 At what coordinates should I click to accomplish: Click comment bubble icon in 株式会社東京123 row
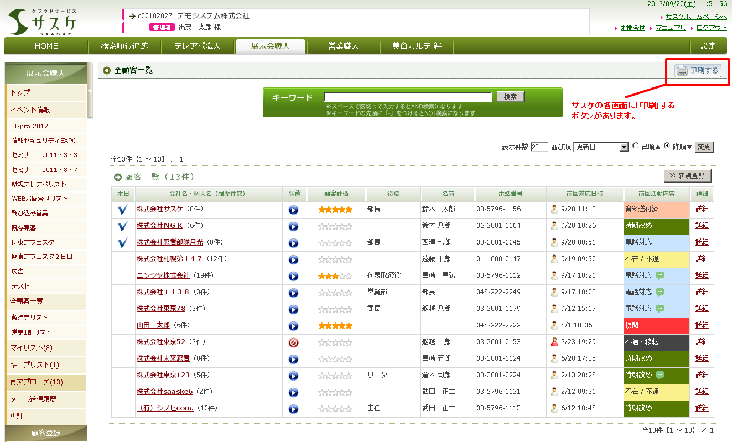click(660, 375)
